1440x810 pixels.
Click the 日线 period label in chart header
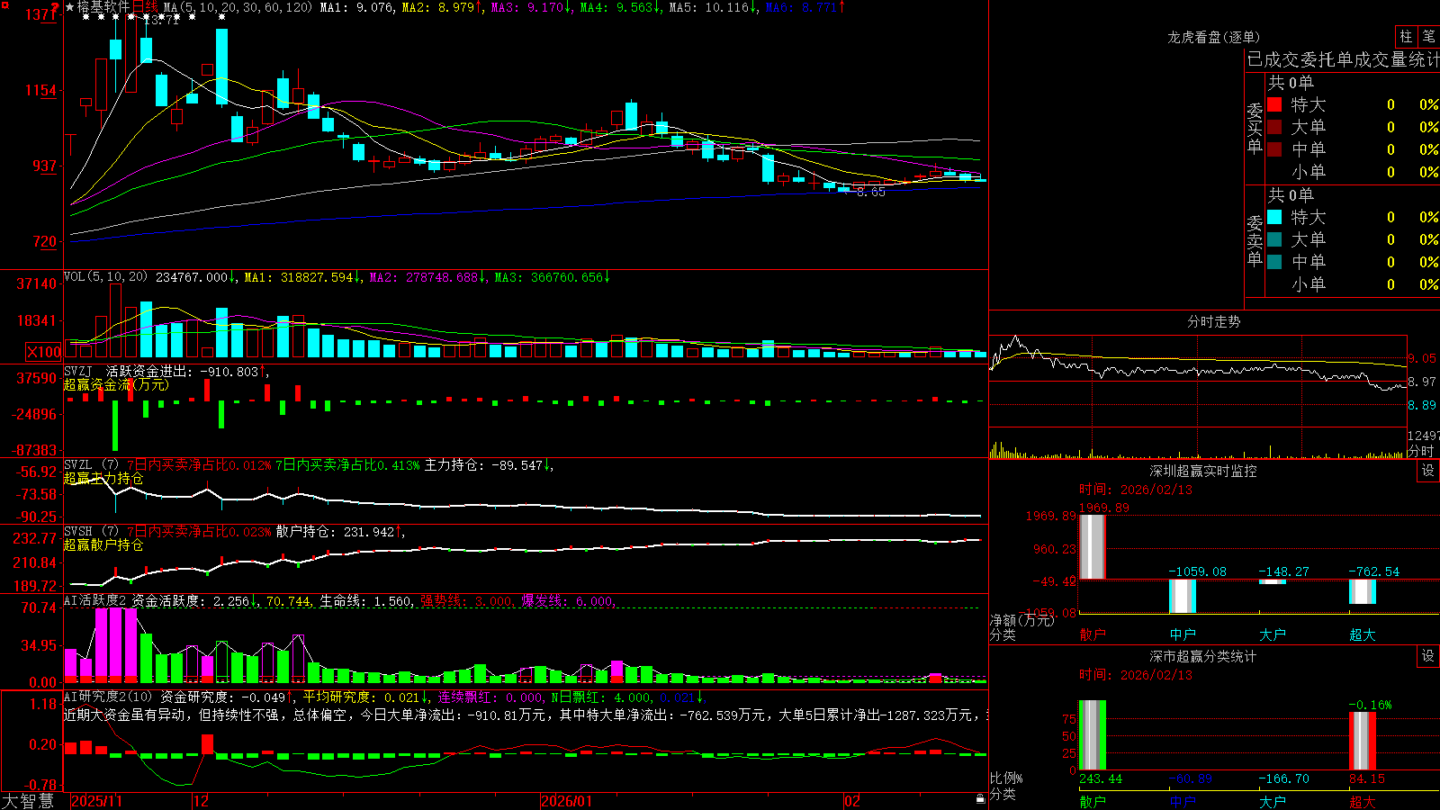tap(145, 7)
